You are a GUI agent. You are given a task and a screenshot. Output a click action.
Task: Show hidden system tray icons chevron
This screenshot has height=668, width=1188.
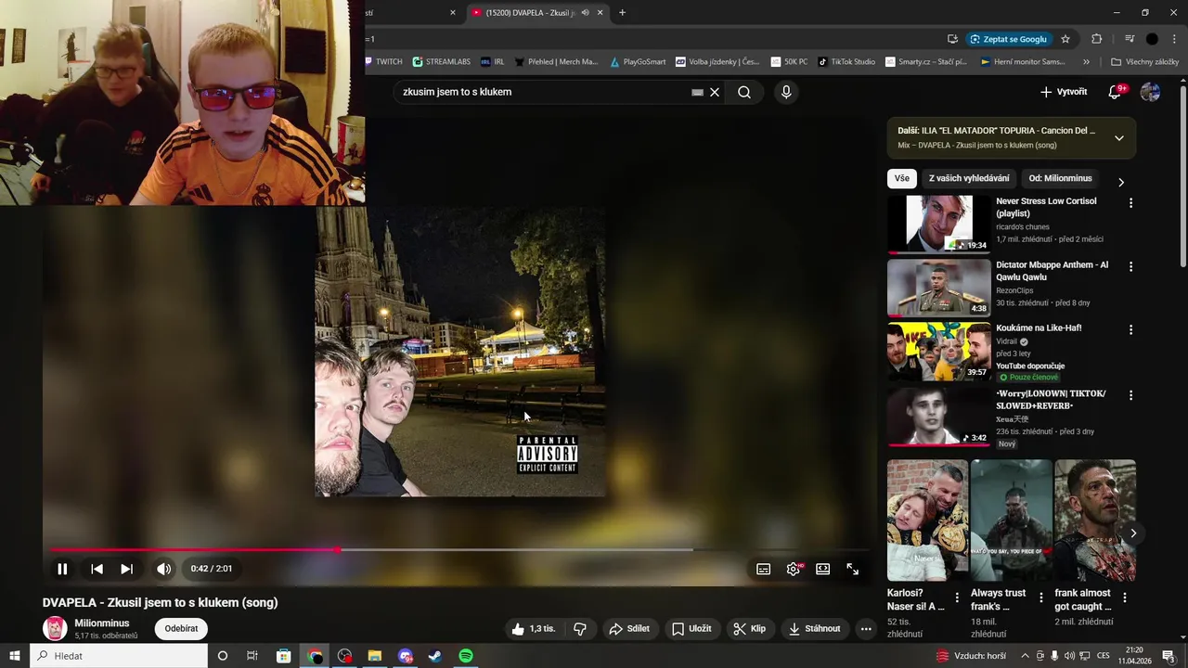[1026, 656]
